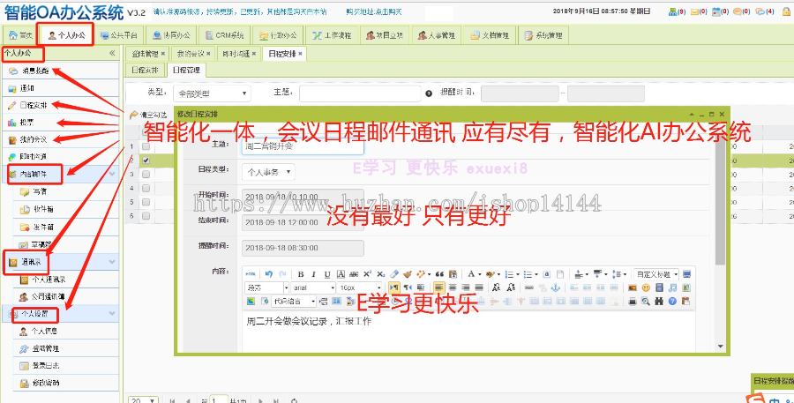Open 通知 in the left sidebar
794x403 pixels.
(60, 88)
